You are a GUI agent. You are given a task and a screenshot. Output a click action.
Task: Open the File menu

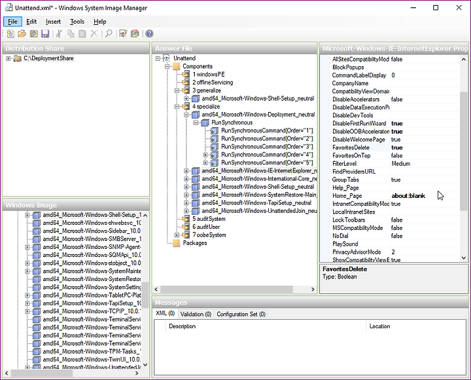pyautogui.click(x=12, y=22)
